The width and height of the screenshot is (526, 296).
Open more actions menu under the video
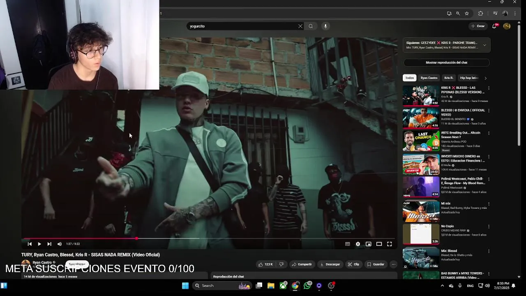pos(393,264)
